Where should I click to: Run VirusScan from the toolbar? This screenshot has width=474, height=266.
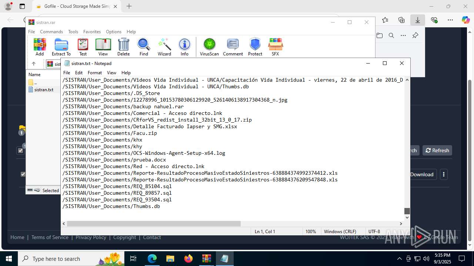[x=209, y=47]
